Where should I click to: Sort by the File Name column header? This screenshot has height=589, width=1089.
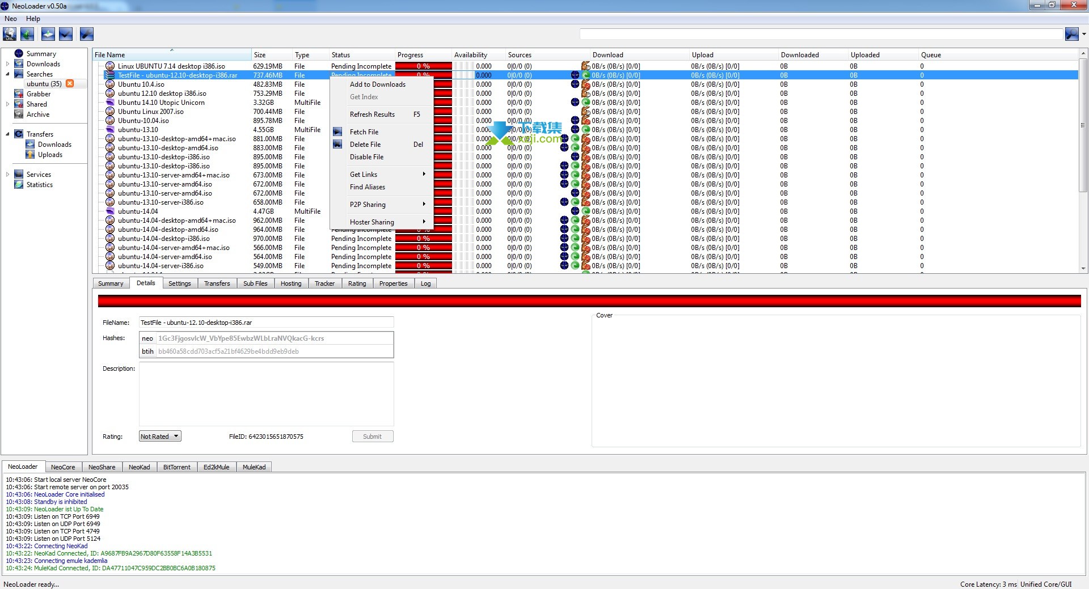172,55
